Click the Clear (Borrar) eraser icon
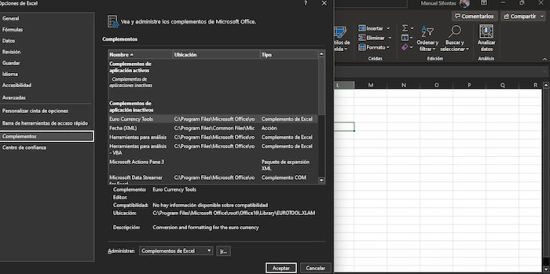Screen dimensions: 550x274 405,47
